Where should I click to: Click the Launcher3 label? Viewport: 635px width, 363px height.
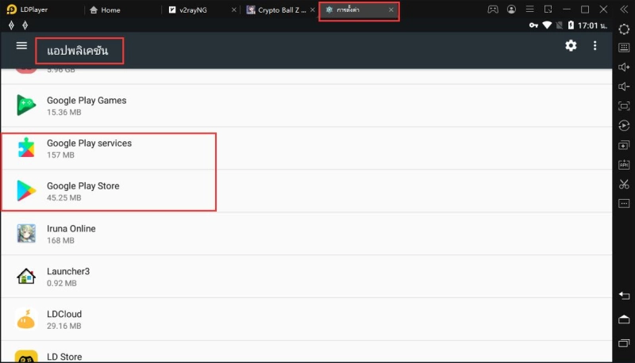[68, 271]
